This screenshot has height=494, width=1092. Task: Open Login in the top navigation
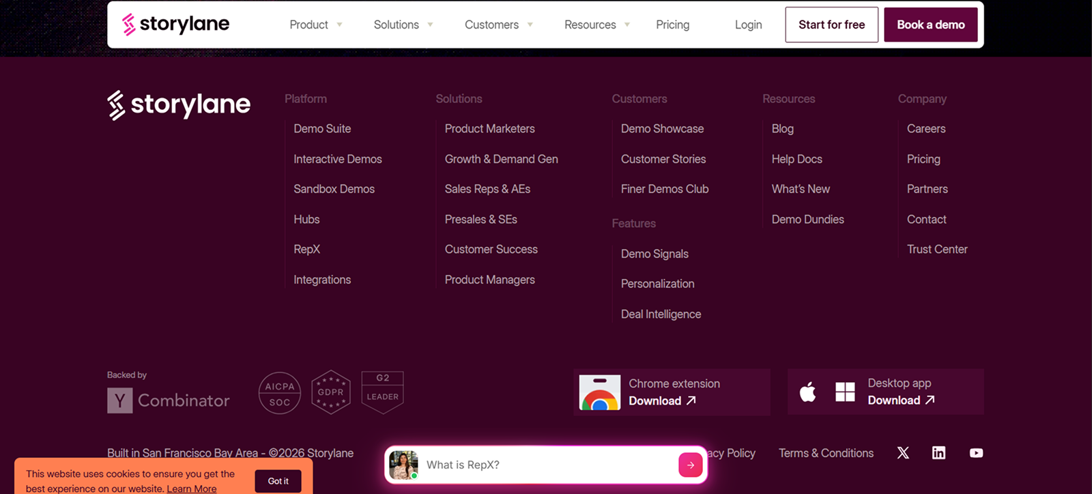point(749,25)
